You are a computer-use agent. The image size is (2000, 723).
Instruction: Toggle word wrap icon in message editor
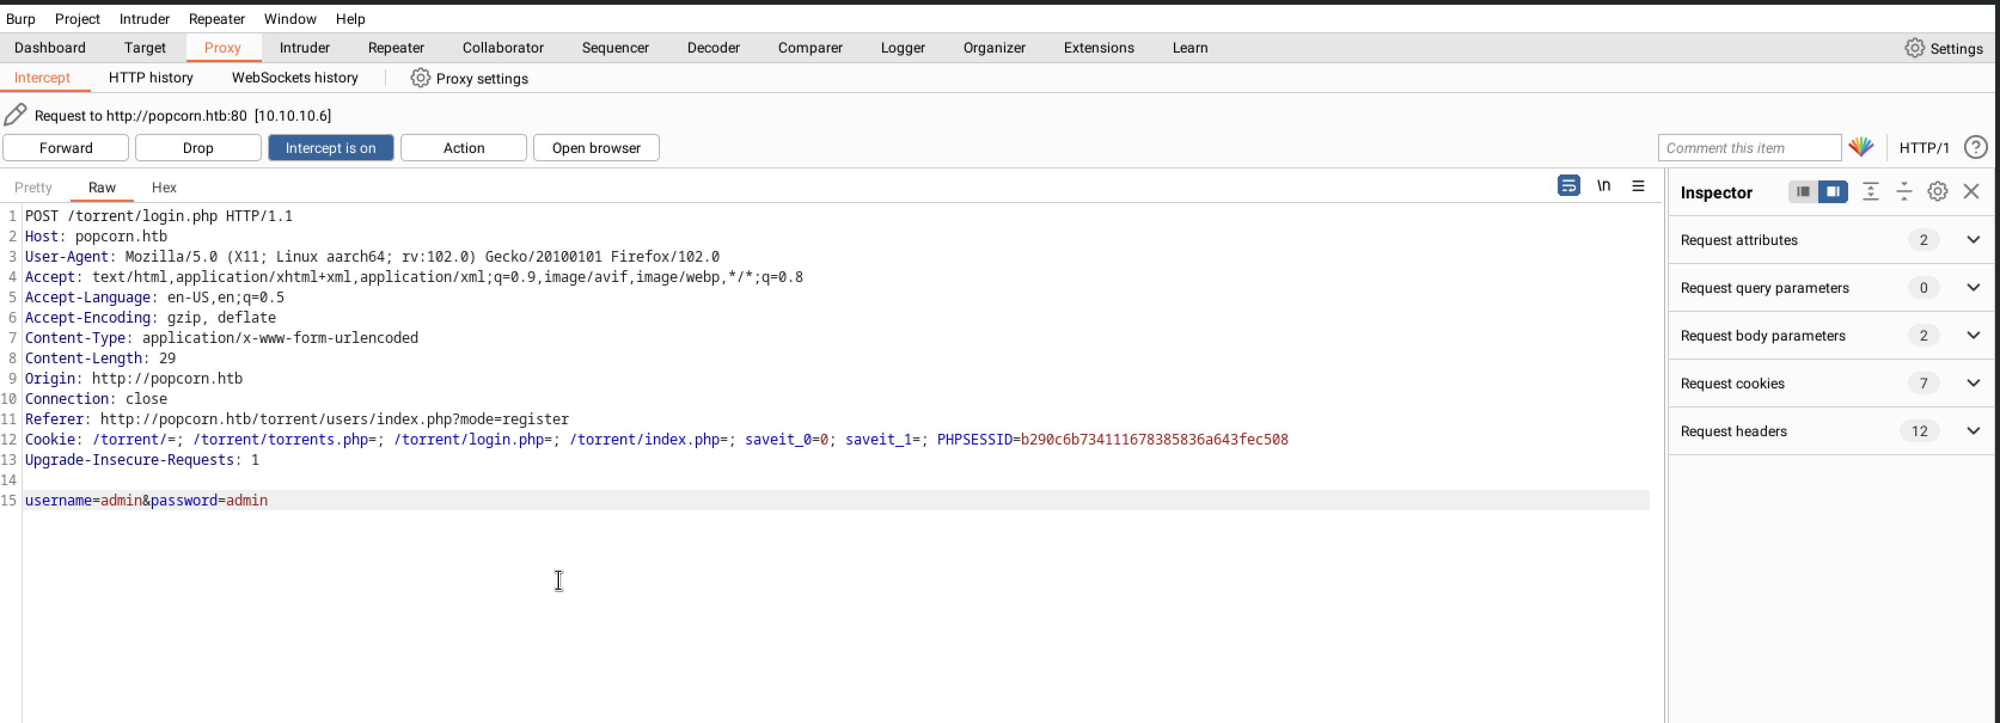[x=1568, y=186]
